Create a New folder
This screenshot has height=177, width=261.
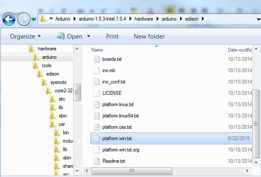pyautogui.click(x=149, y=36)
